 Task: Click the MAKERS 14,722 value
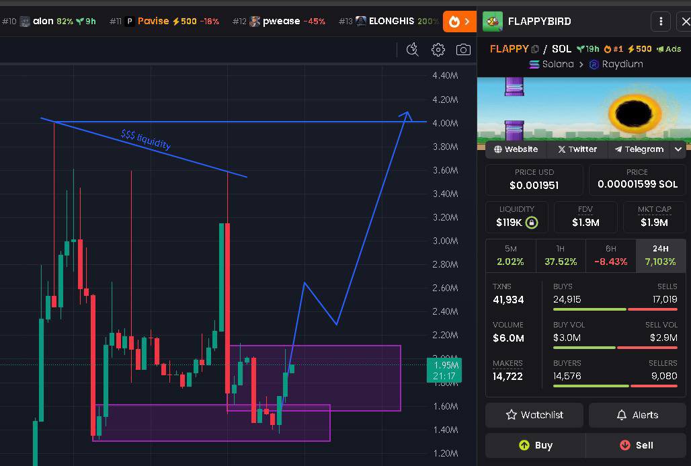click(507, 377)
